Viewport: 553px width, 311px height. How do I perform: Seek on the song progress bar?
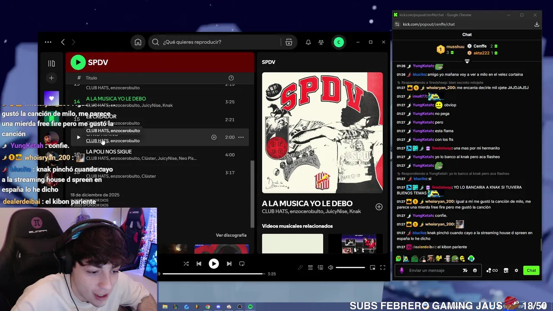pyautogui.click(x=213, y=274)
